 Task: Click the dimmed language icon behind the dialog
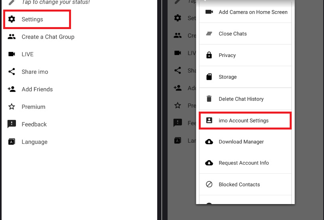pos(178,141)
